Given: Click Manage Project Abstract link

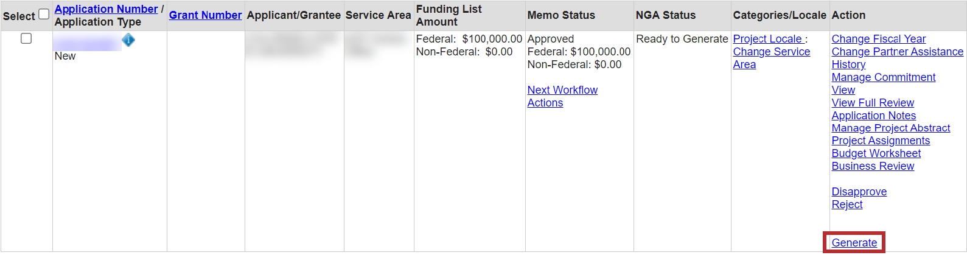Looking at the screenshot, I should point(890,128).
